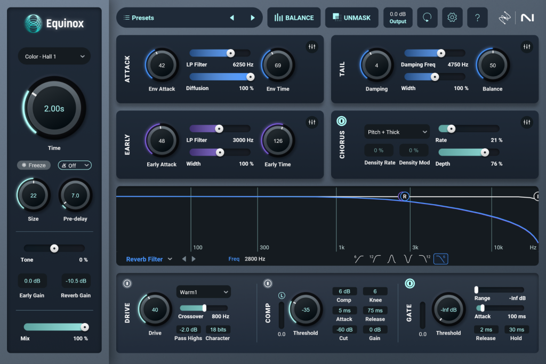The width and height of the screenshot is (546, 364).
Task: Open the Color - Hall 1 dropdown
Action: (x=54, y=56)
